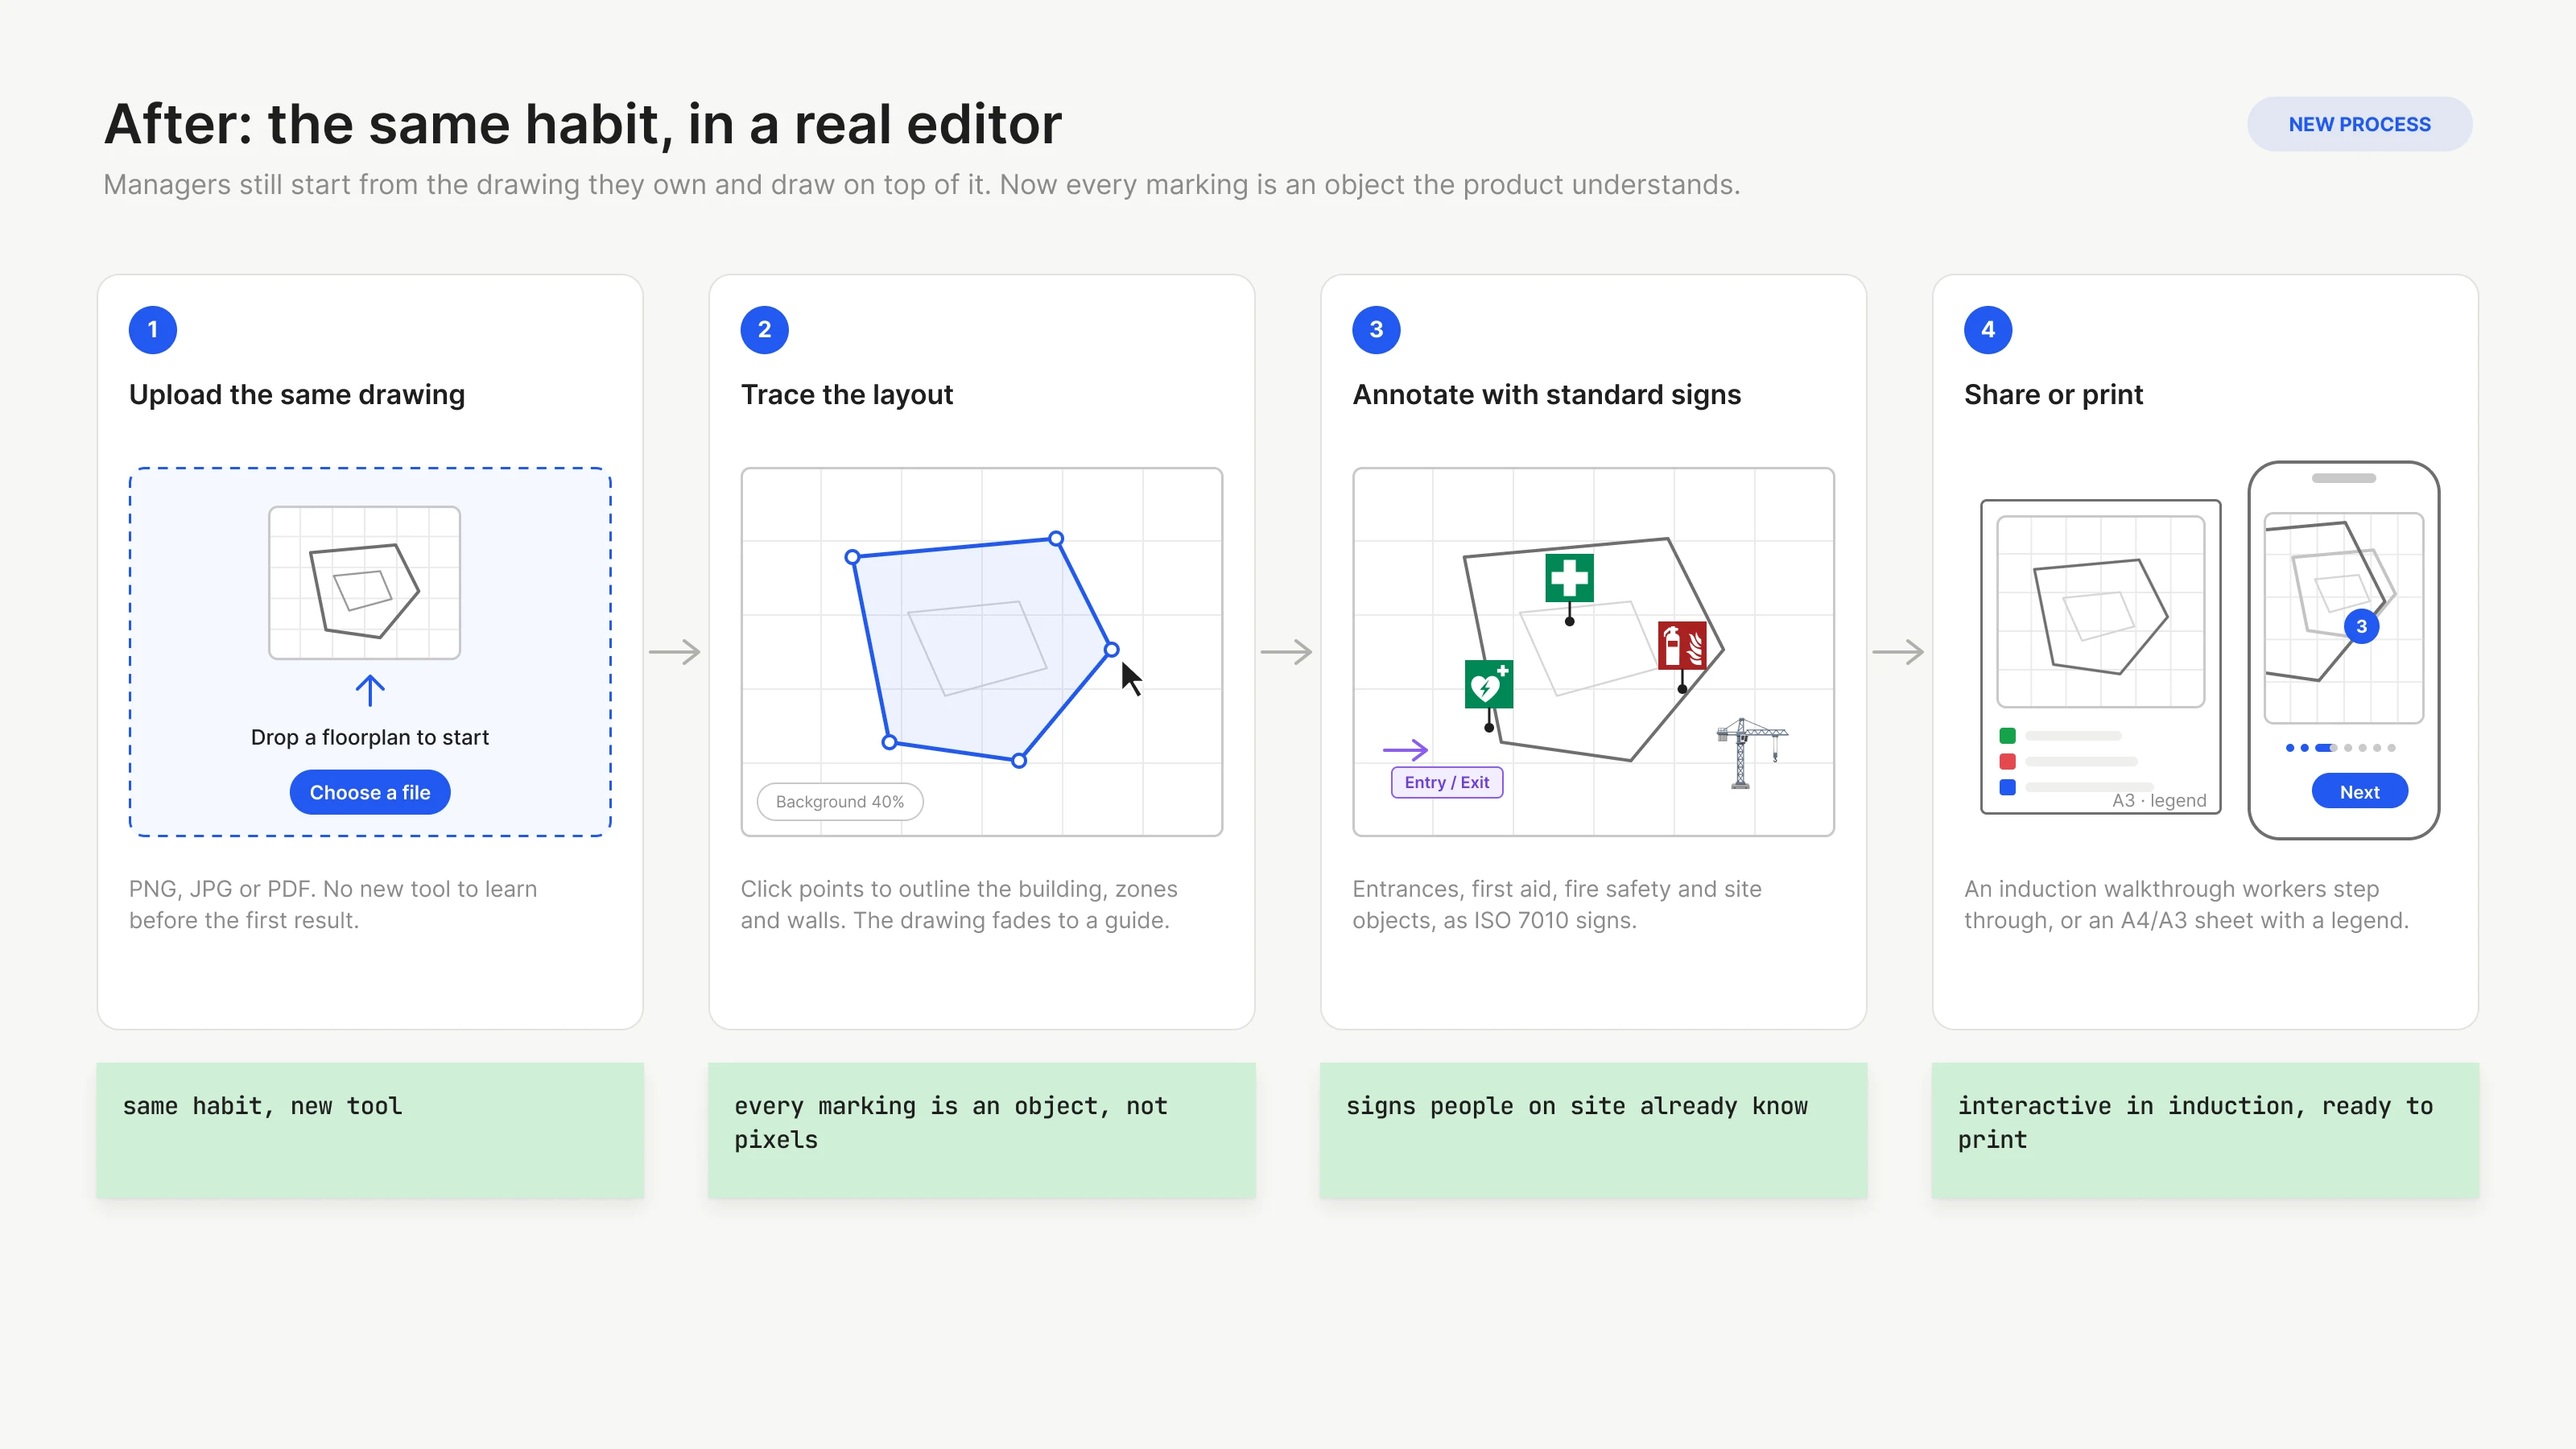Click the red legend color swatch
Image resolution: width=2576 pixels, height=1449 pixels.
[2007, 761]
